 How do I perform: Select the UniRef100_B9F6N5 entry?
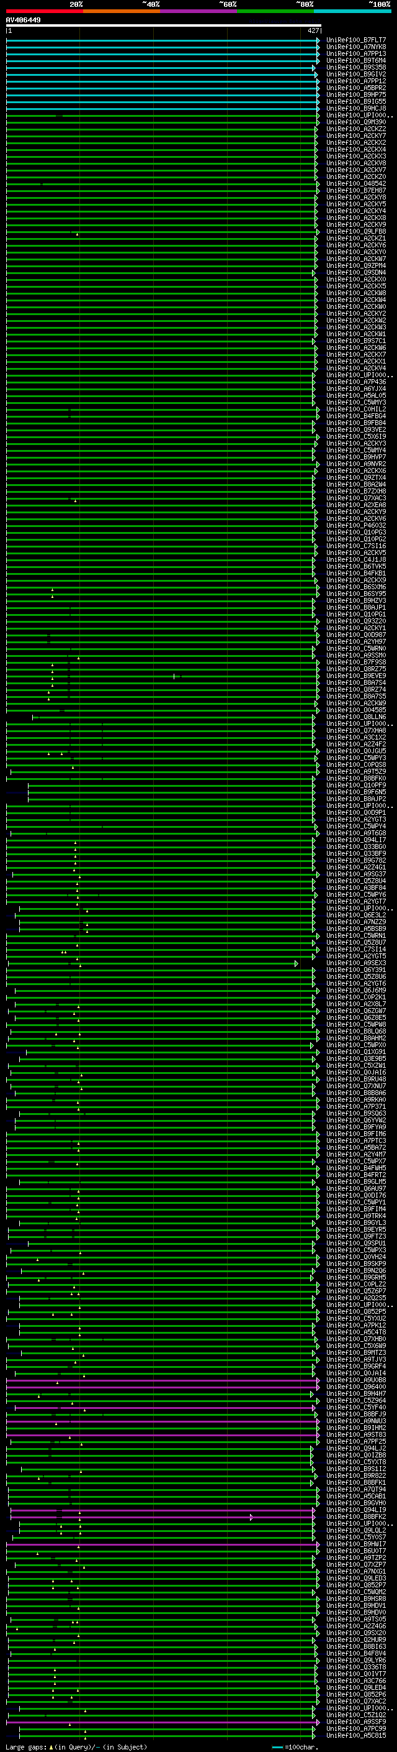(x=355, y=792)
